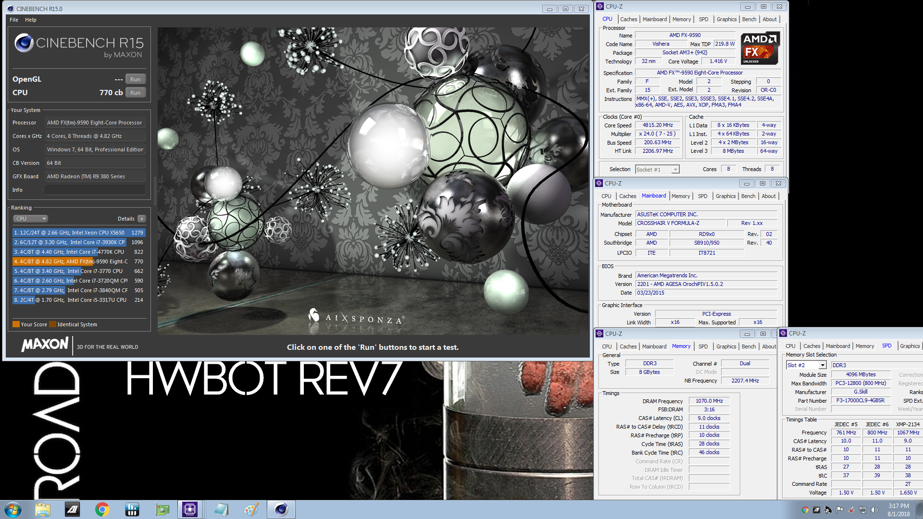
Task: Open Notepad from the taskbar
Action: pos(221,509)
